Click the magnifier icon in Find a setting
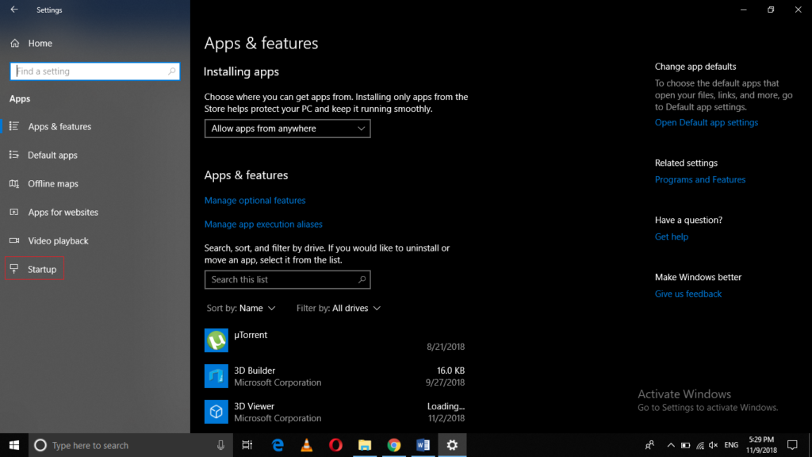The height and width of the screenshot is (457, 812). coord(171,71)
